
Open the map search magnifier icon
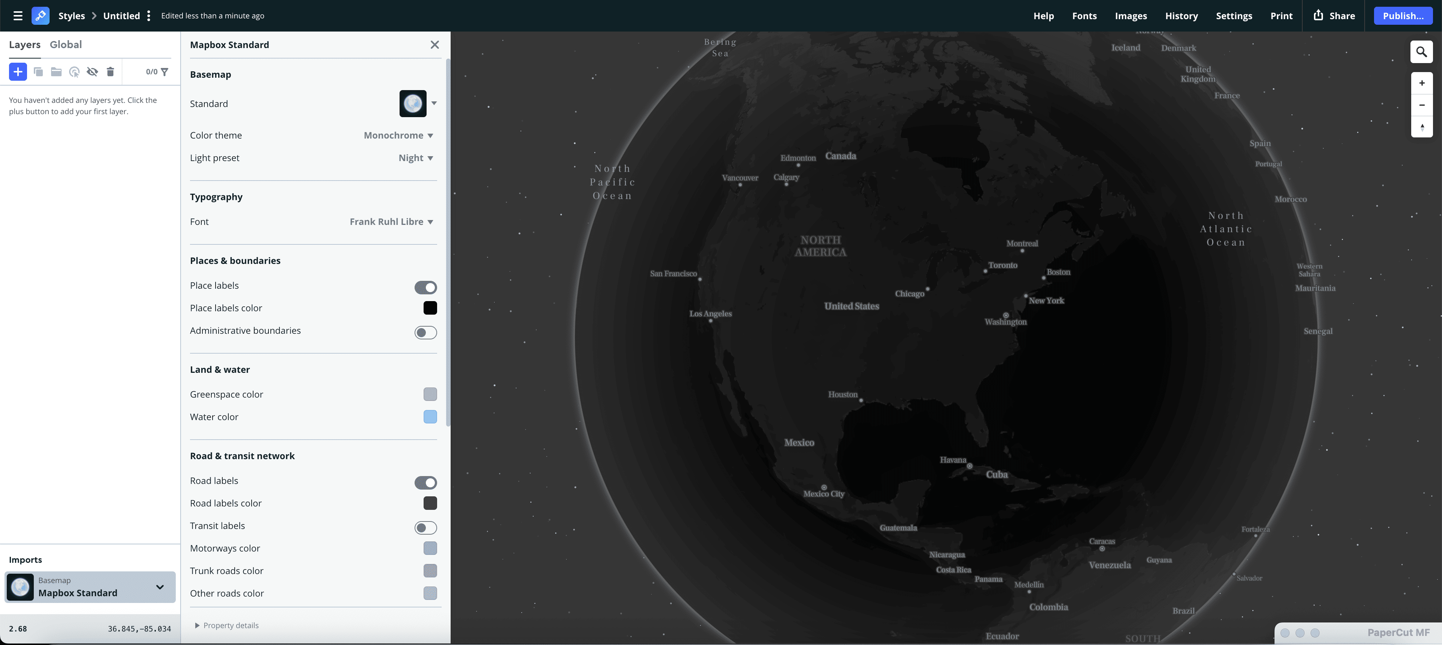tap(1421, 52)
